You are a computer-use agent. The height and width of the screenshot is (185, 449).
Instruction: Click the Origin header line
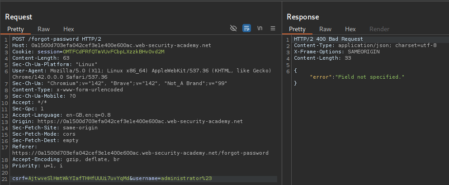(x=128, y=121)
